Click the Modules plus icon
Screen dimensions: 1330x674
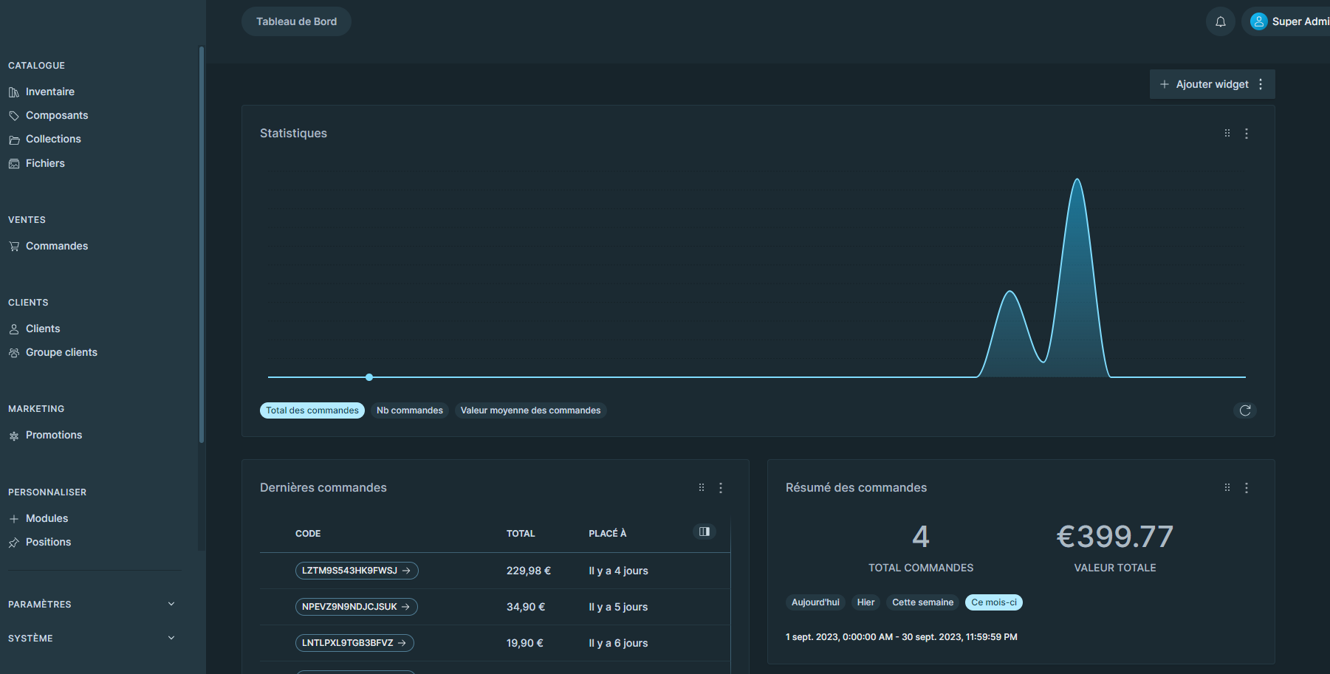click(x=14, y=519)
